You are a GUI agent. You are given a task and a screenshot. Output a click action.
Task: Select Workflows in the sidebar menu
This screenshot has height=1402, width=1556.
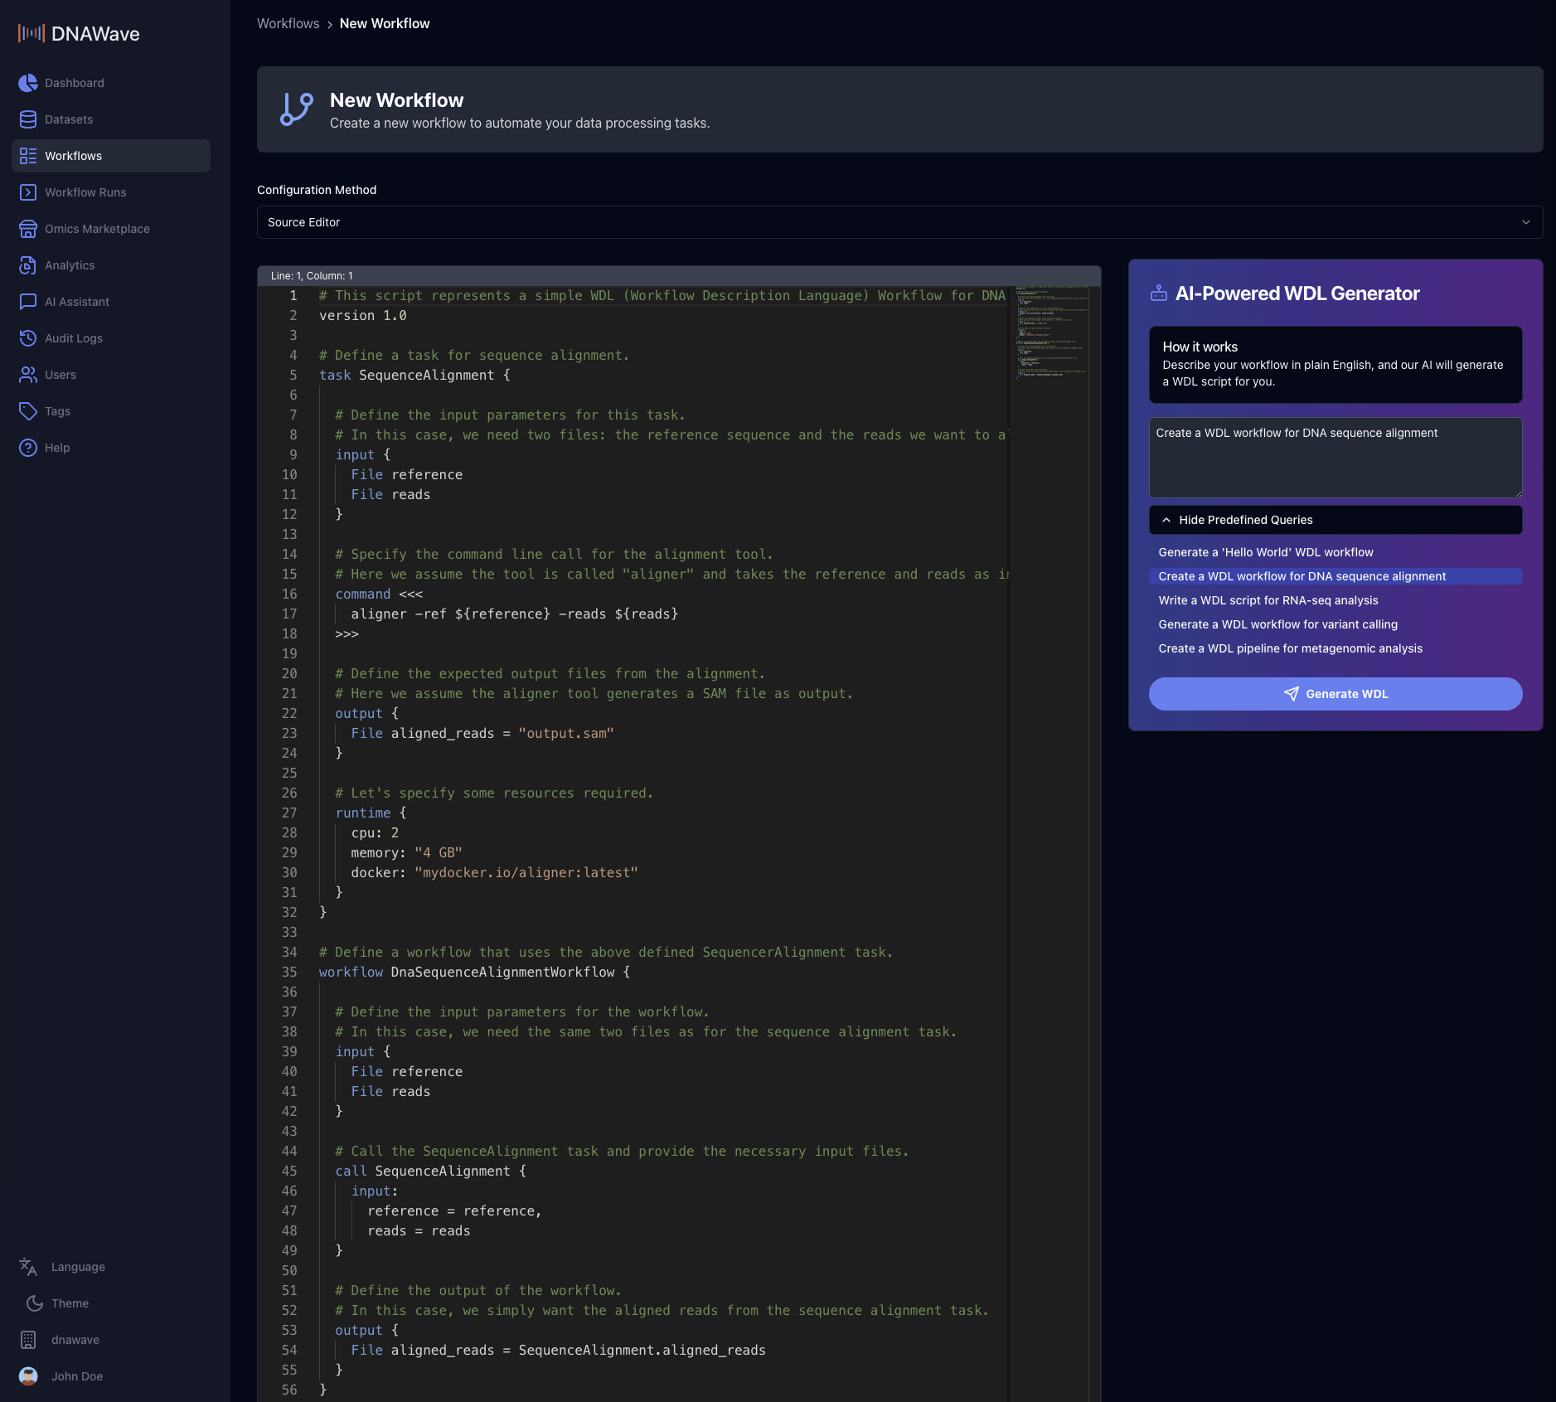coord(73,156)
